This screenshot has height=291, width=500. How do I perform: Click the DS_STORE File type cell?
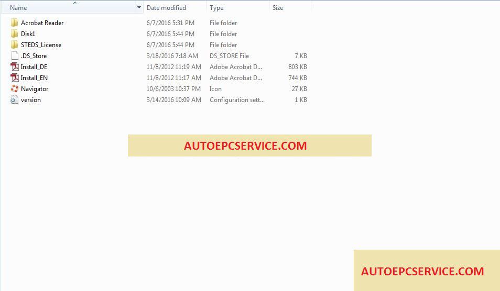coord(229,55)
